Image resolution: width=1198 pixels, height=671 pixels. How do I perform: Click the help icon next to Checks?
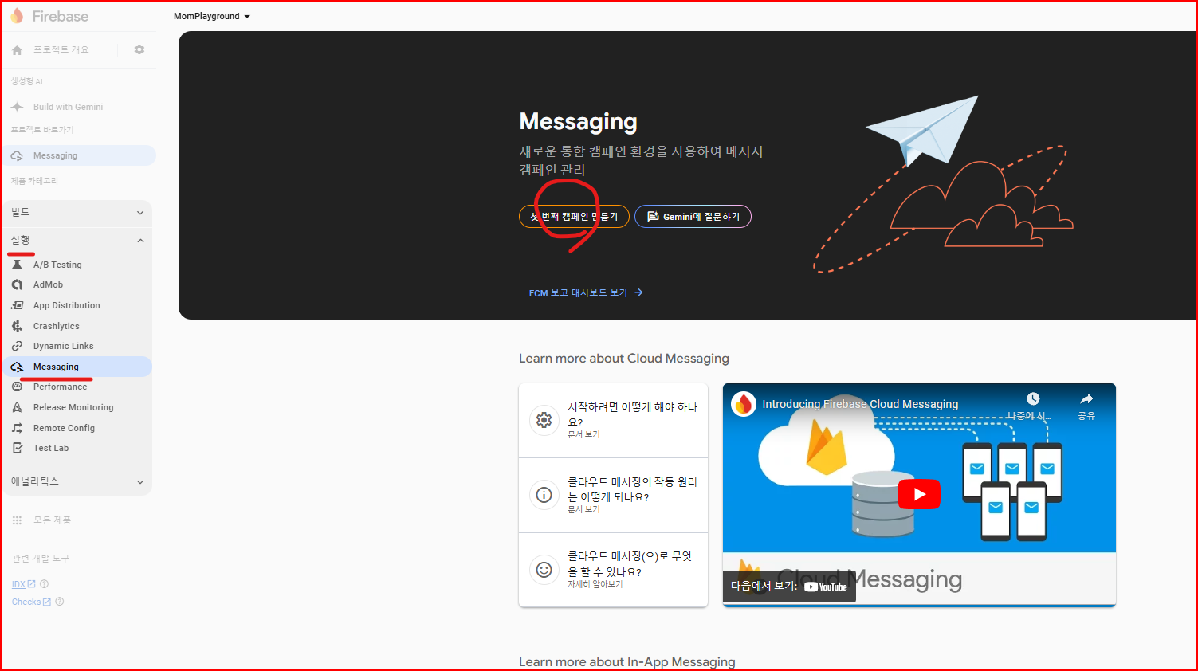pos(60,602)
